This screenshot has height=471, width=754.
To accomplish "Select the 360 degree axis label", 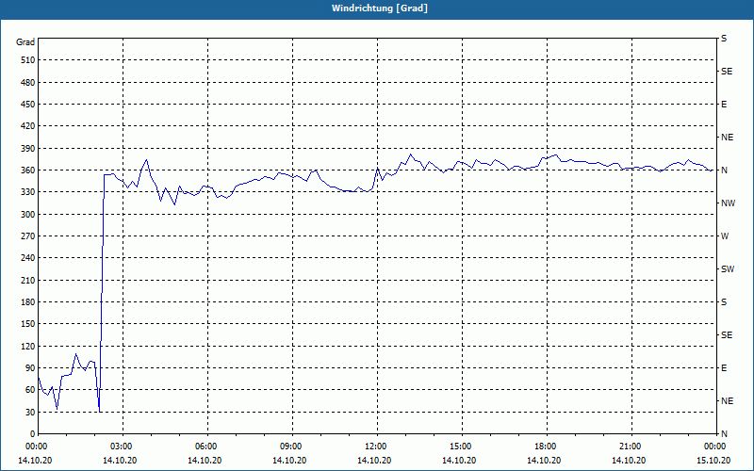I will pyautogui.click(x=28, y=171).
